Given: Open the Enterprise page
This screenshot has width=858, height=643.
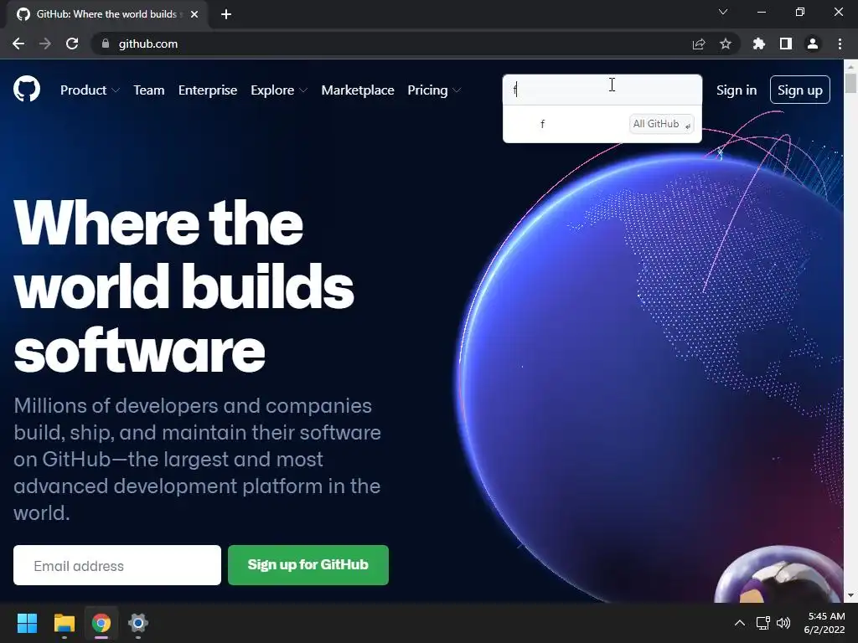Looking at the screenshot, I should pos(208,90).
